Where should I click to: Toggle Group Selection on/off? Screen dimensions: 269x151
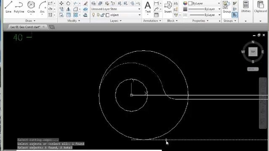[x=235, y=15]
